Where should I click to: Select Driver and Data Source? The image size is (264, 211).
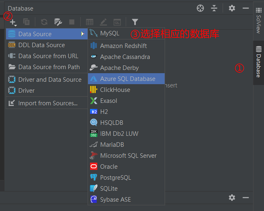[47, 80]
